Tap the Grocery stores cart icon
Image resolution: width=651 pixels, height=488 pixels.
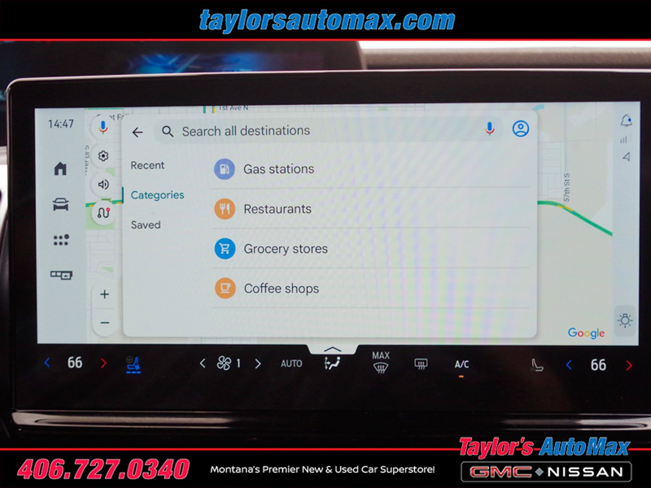coord(225,249)
